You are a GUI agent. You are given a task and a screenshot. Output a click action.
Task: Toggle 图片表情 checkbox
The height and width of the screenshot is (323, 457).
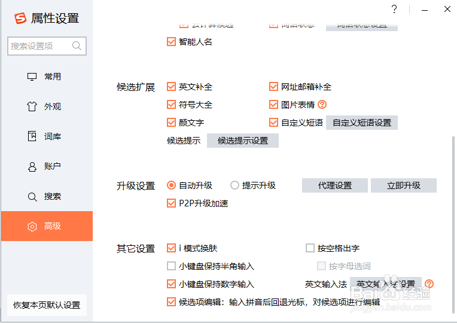click(x=273, y=104)
